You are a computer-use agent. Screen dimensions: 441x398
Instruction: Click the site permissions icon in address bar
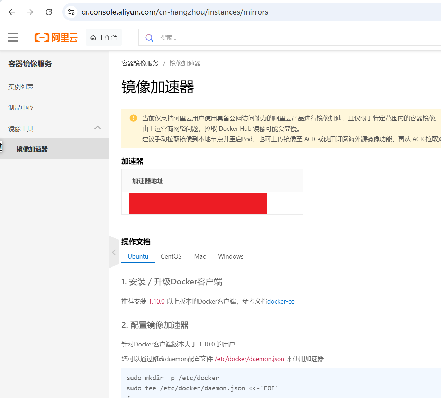point(71,12)
